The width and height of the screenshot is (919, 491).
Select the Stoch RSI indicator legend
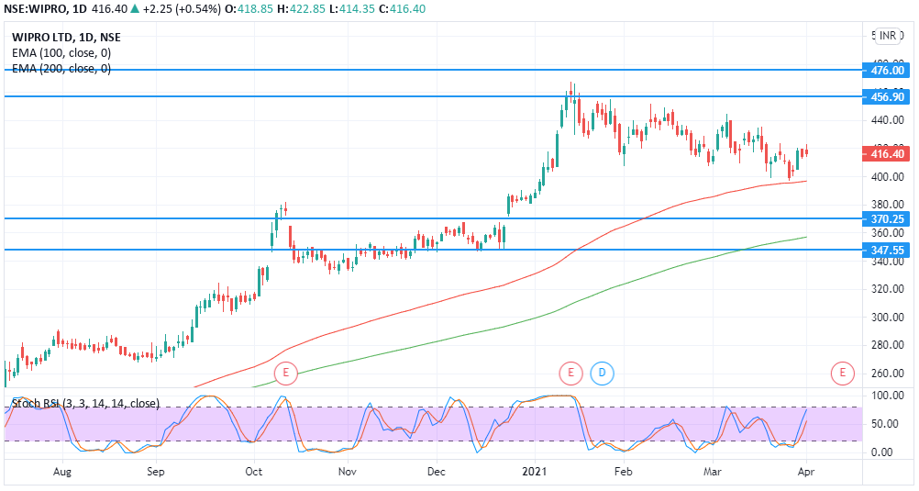tap(84, 403)
